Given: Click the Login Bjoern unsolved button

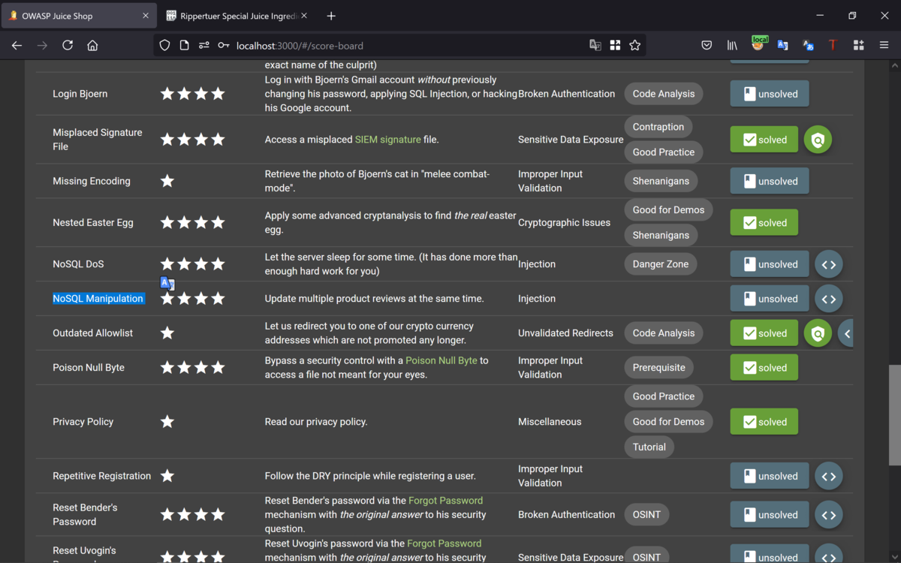Looking at the screenshot, I should (x=770, y=94).
